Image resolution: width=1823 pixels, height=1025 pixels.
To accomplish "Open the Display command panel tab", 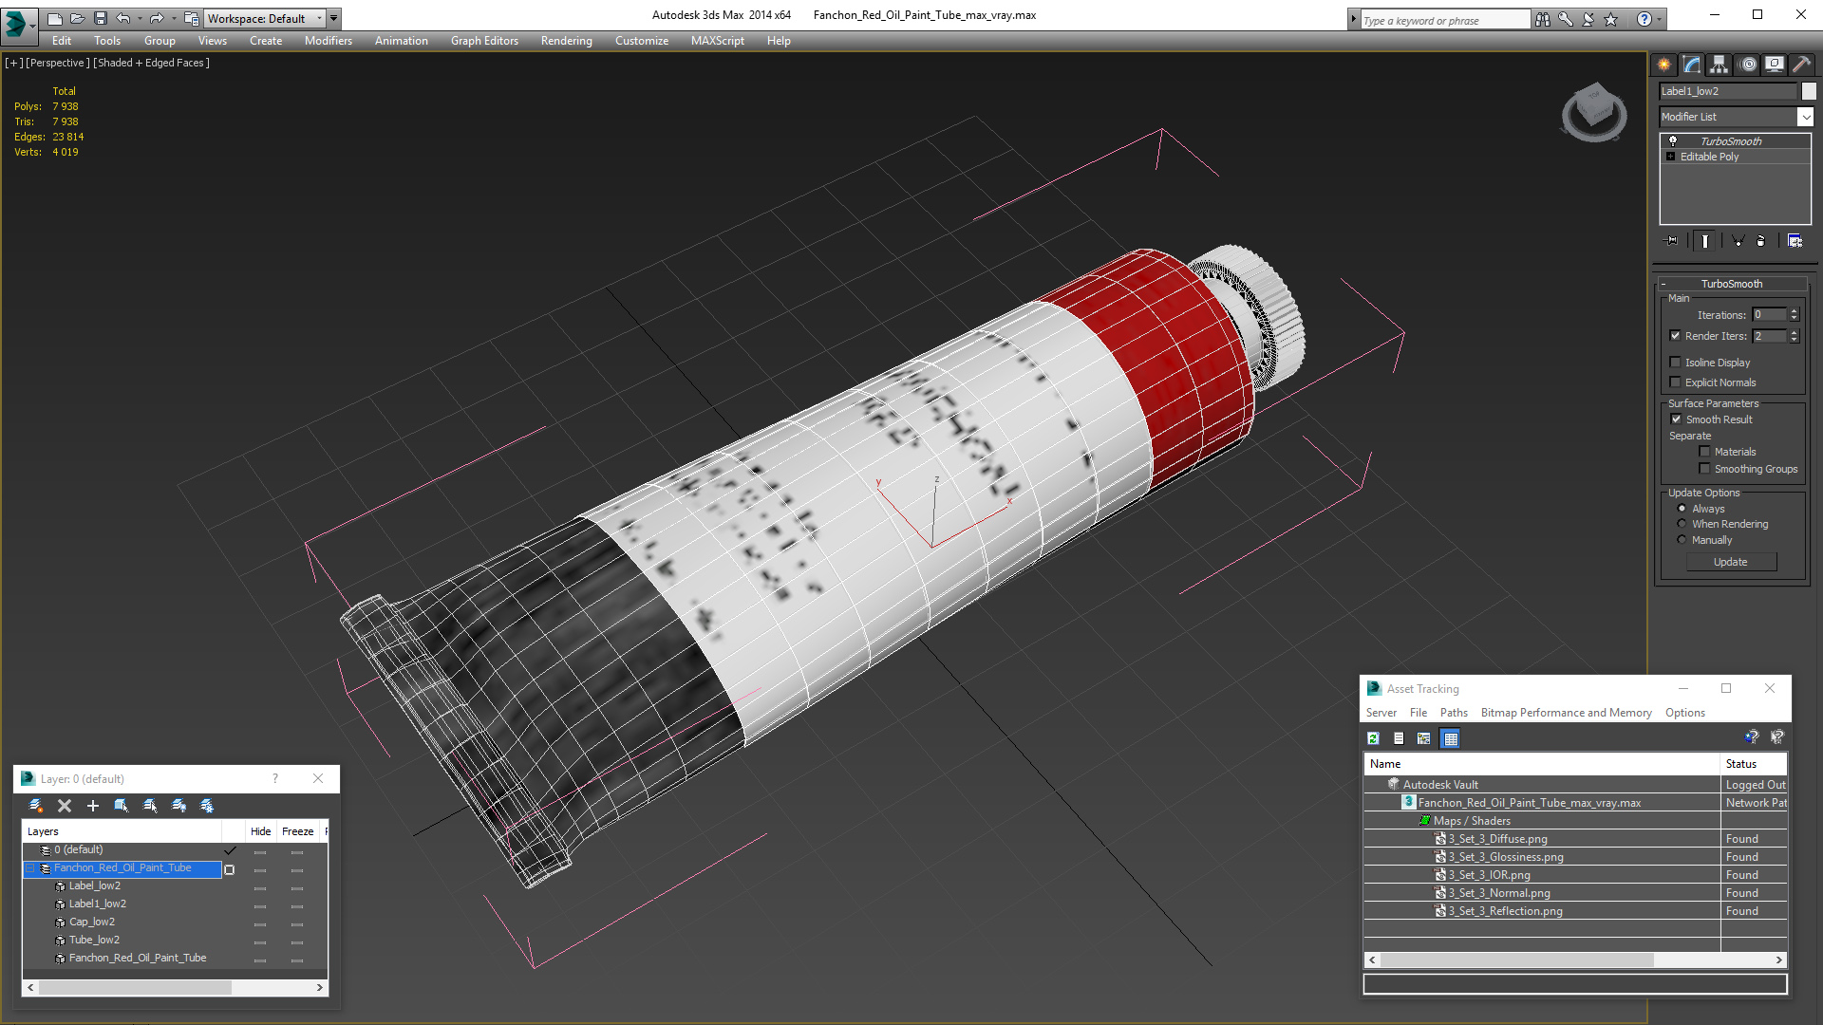I will click(x=1774, y=65).
